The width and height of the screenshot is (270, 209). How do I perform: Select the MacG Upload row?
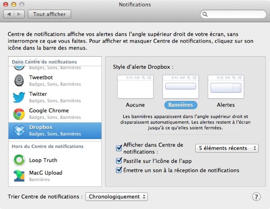coord(55,176)
